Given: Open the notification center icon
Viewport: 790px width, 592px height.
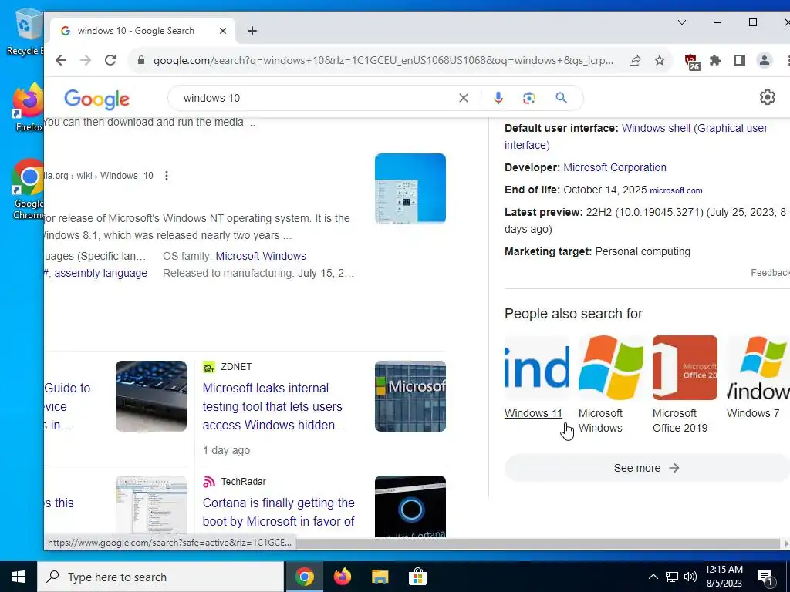Looking at the screenshot, I should pos(765,577).
